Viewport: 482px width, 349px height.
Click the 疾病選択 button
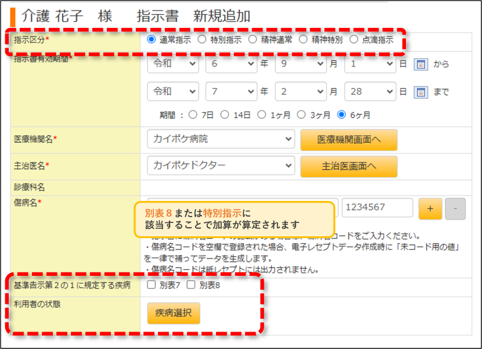point(174,313)
